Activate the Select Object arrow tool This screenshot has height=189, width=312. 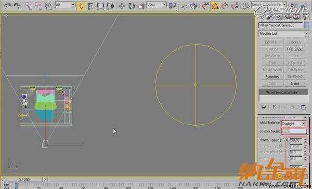point(81,6)
